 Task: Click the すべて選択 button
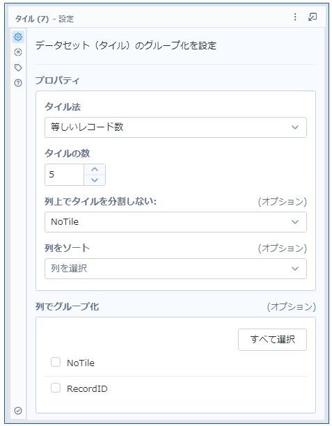pyautogui.click(x=273, y=340)
